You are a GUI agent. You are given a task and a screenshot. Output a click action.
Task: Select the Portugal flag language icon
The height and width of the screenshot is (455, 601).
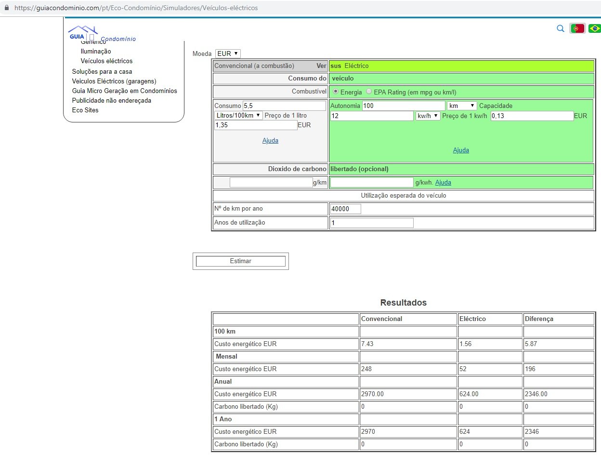[577, 28]
